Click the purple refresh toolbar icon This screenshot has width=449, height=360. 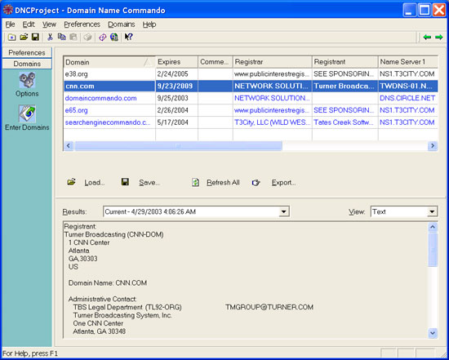point(103,38)
